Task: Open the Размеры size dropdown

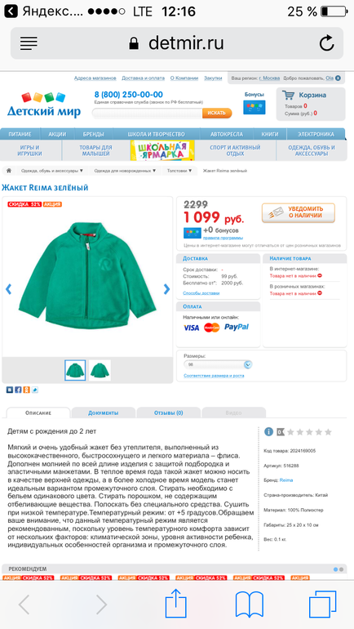Action: click(x=218, y=364)
